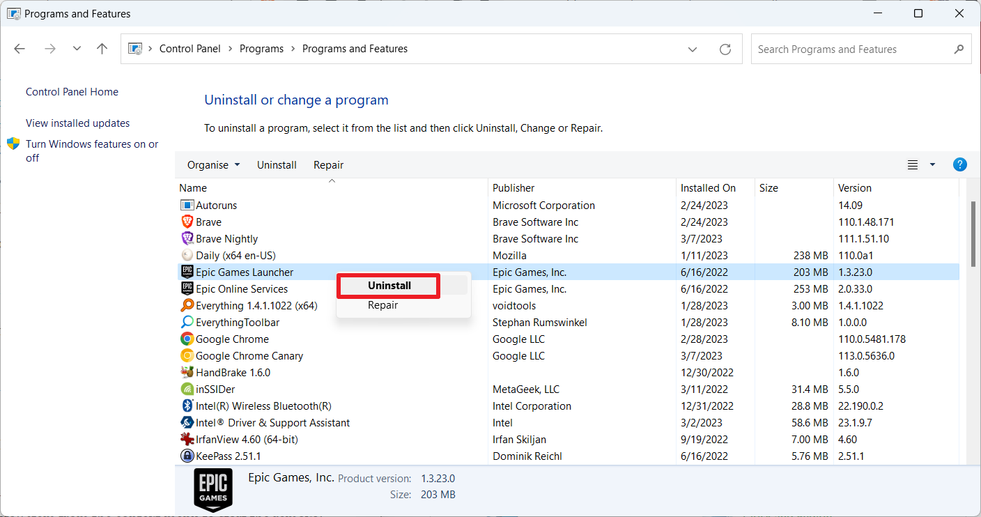This screenshot has width=981, height=517.
Task: Click the control panel icon in address bar
Action: (x=137, y=49)
